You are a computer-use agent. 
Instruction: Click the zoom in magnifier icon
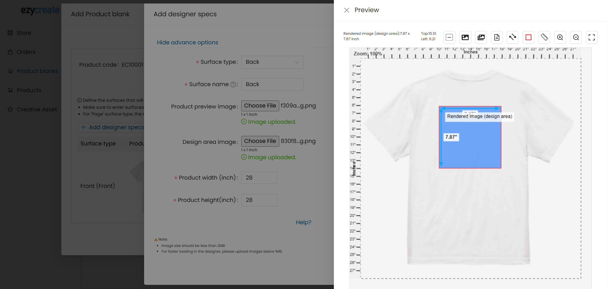coord(560,37)
